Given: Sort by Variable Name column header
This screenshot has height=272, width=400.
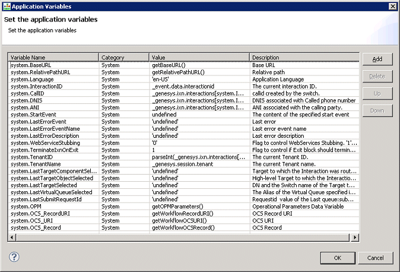Looking at the screenshot, I should [53, 58].
